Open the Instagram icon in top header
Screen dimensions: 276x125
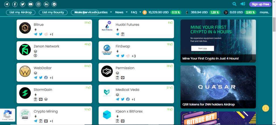pyautogui.click(x=38, y=4)
